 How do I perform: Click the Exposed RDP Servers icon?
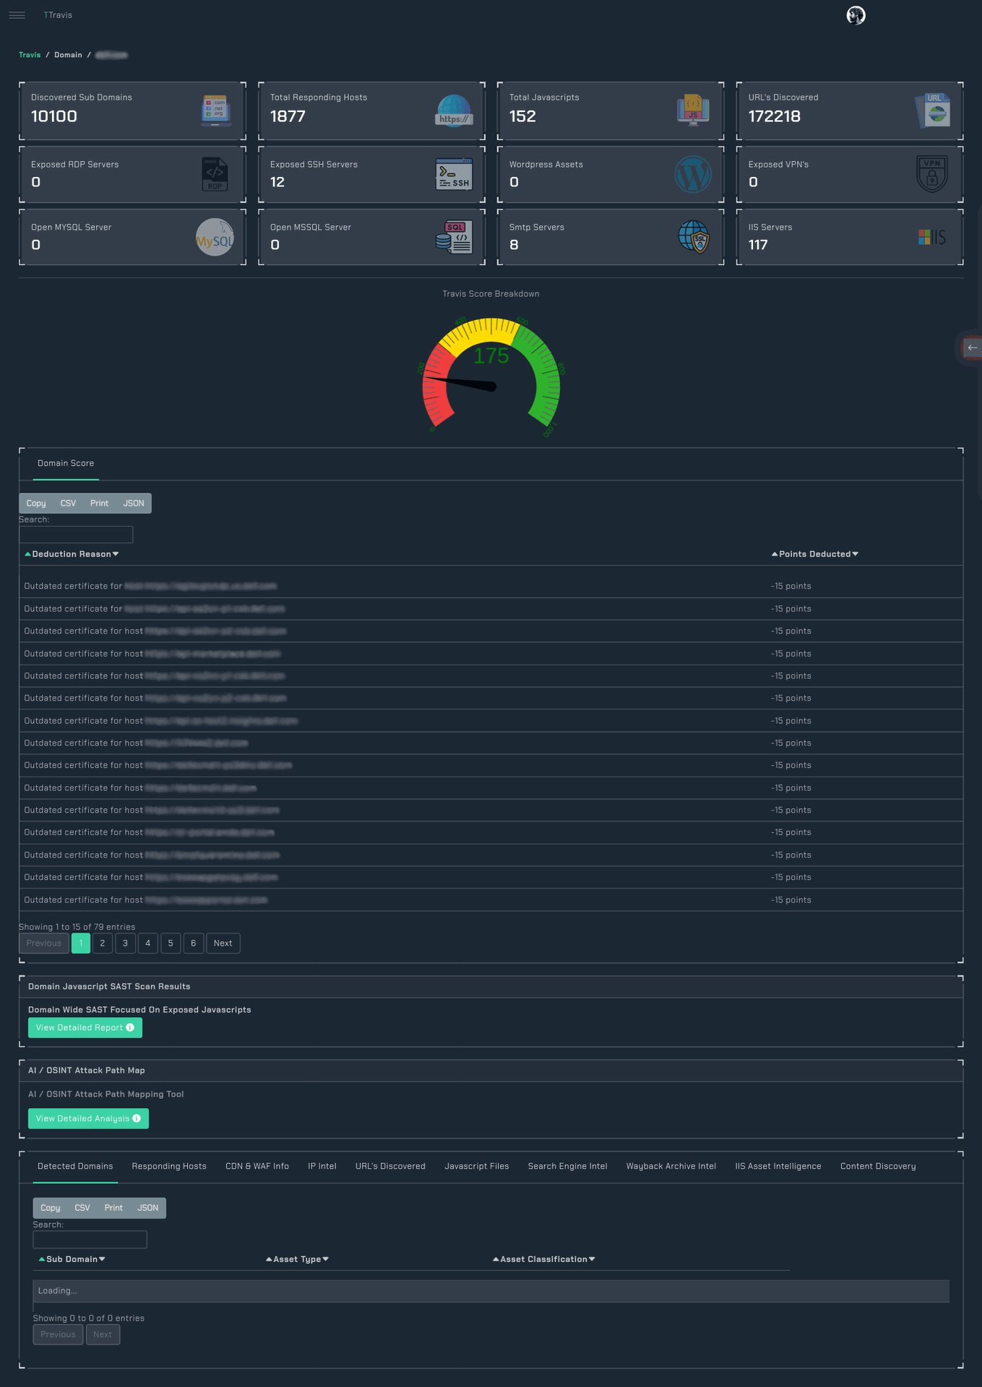coord(215,174)
